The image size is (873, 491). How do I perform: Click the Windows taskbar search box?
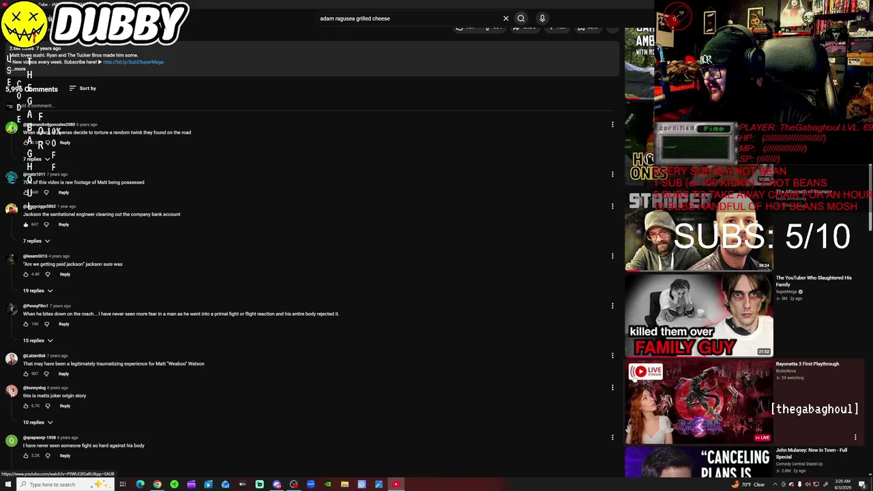(x=66, y=485)
